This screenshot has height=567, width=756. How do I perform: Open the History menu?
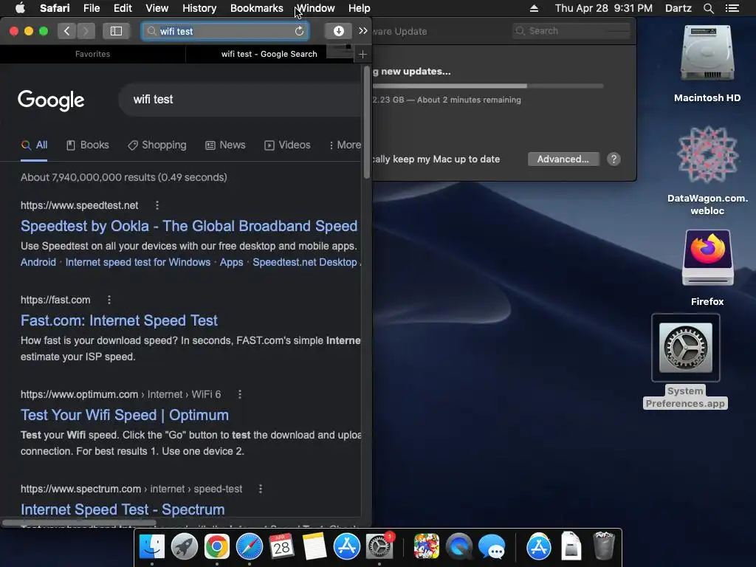199,8
